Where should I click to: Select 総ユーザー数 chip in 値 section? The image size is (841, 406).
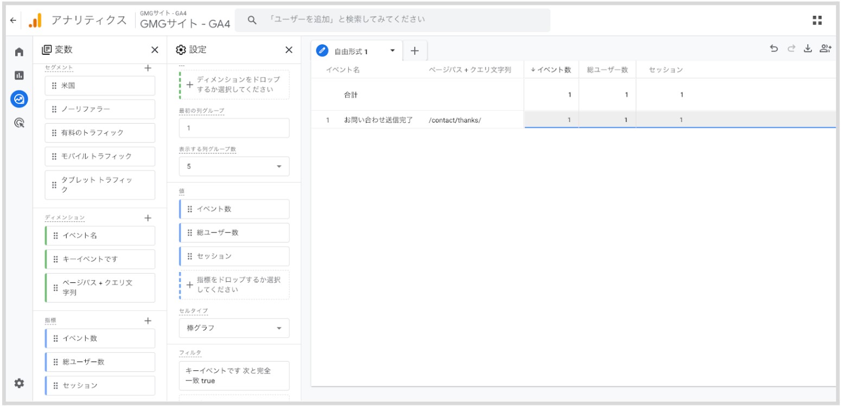(234, 233)
